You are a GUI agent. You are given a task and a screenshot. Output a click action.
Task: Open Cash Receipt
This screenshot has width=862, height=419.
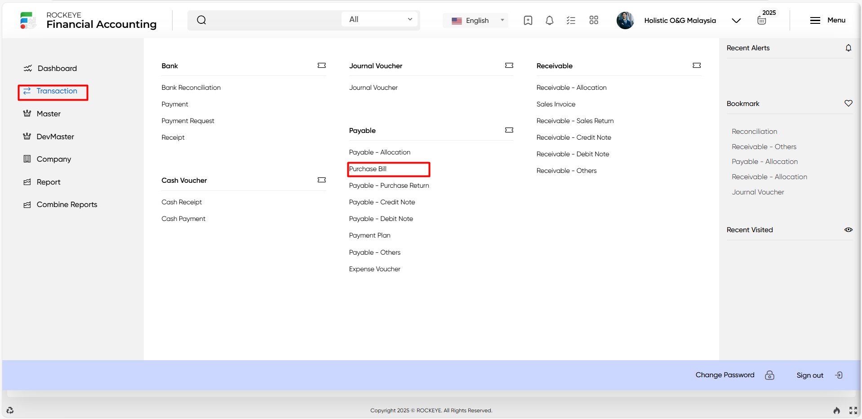click(182, 202)
